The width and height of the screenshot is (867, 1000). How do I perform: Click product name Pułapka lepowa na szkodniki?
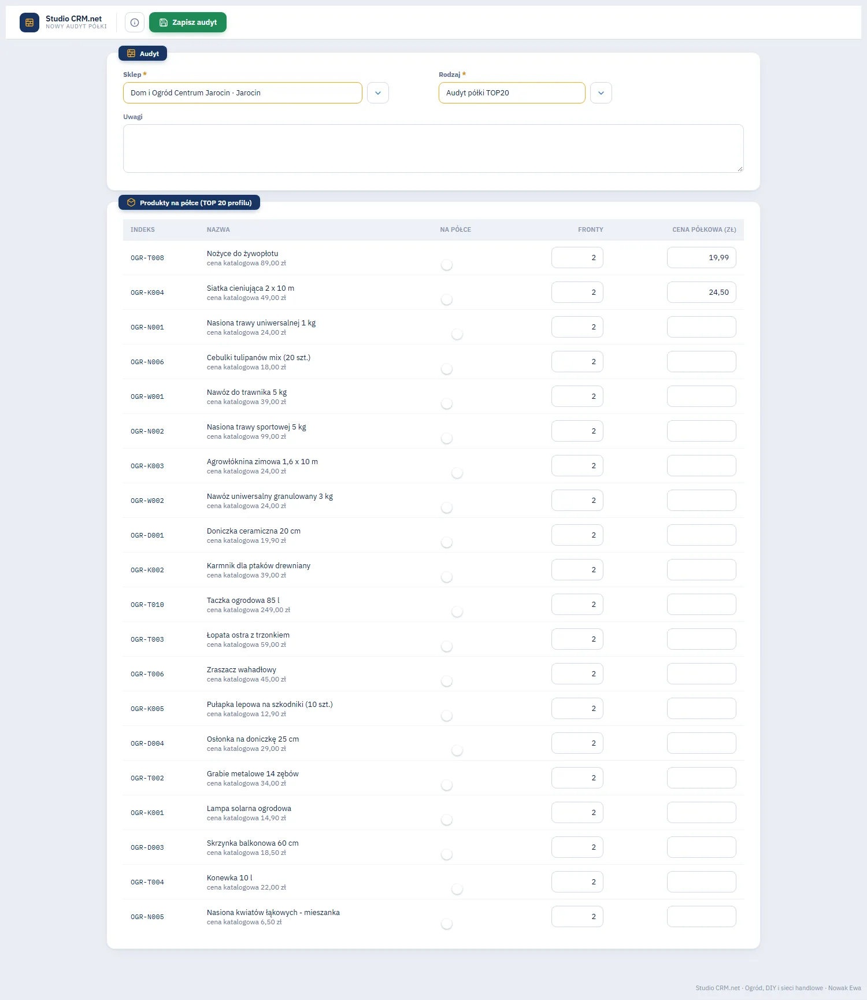click(270, 705)
